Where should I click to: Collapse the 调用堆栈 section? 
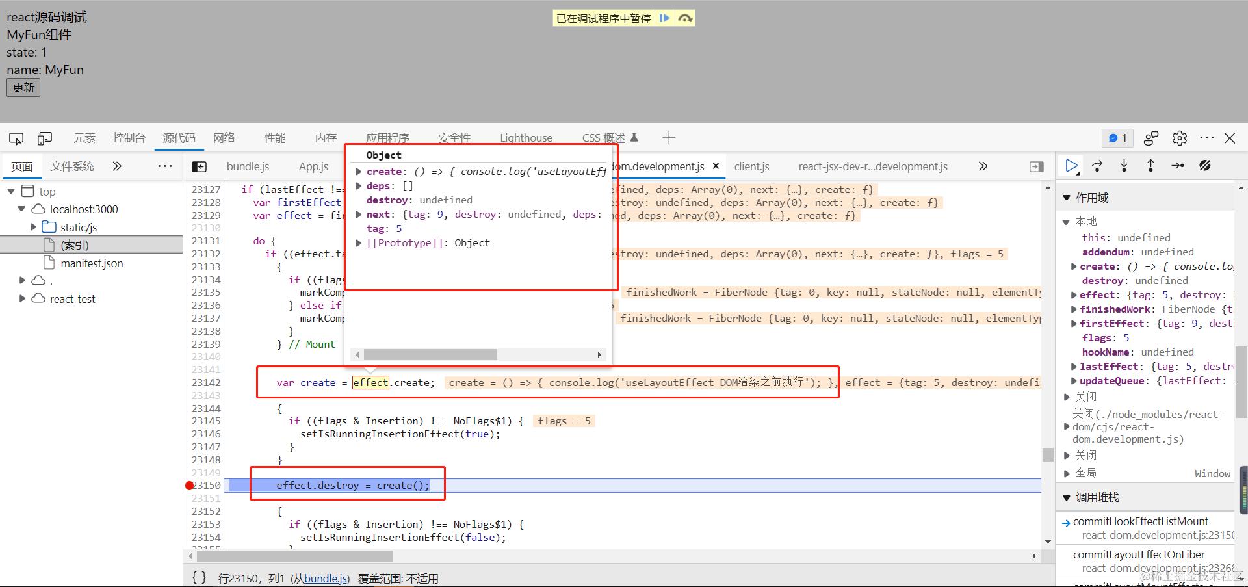coord(1066,498)
